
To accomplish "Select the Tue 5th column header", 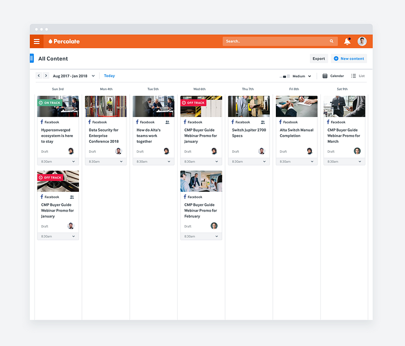I will point(153,89).
